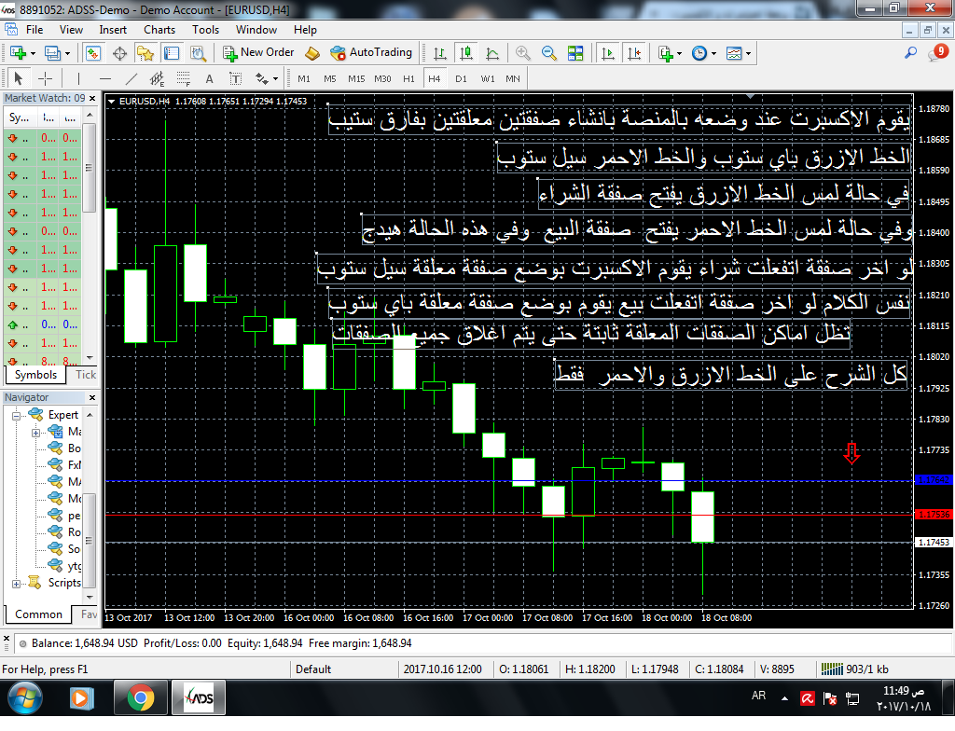The image size is (955, 731).
Task: Switch to the Tick tab in Market Watch
Action: point(85,375)
